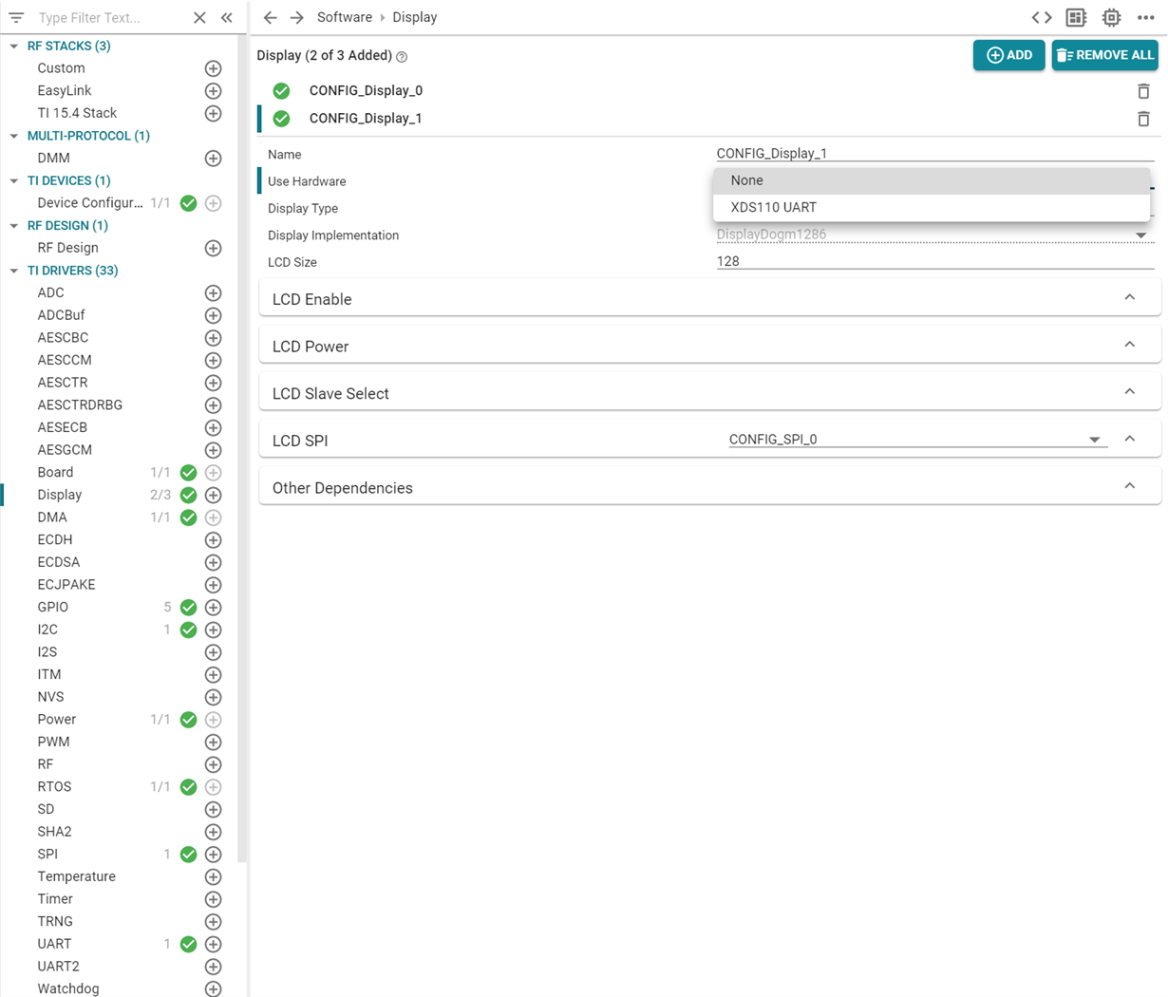This screenshot has width=1168, height=997.
Task: Delete CONFIG_Display_1 with its trash icon
Action: coord(1143,119)
